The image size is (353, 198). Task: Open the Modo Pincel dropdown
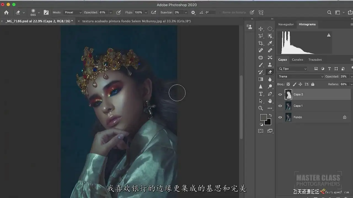click(73, 12)
